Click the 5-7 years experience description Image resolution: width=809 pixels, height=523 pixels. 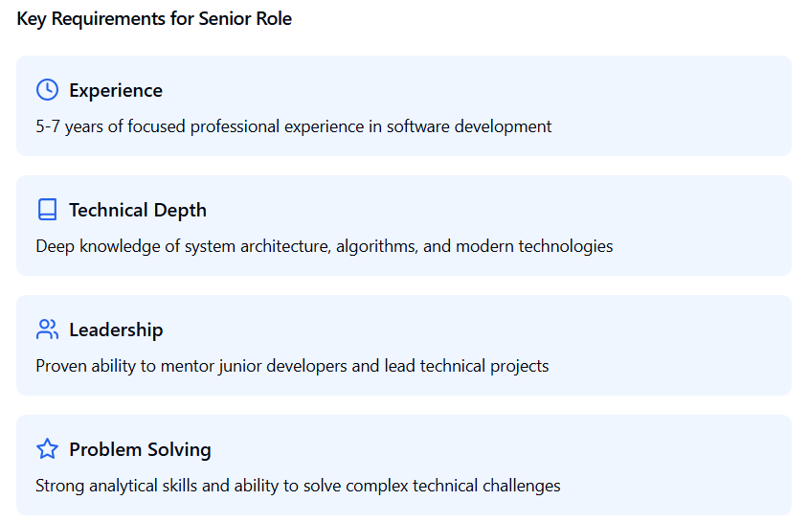294,126
